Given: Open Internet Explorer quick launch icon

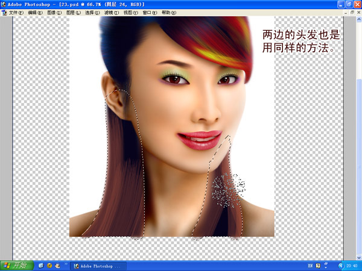Looking at the screenshot, I should point(41,266).
